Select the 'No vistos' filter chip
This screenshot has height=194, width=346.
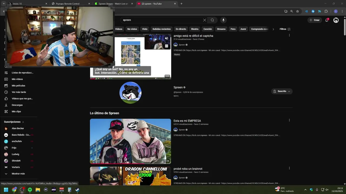[132, 29]
